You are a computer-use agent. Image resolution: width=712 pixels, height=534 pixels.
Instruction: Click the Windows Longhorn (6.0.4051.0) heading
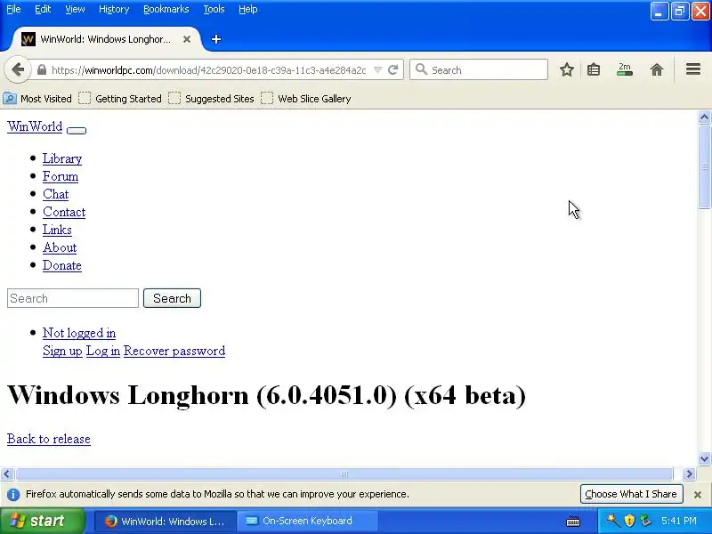pos(266,395)
